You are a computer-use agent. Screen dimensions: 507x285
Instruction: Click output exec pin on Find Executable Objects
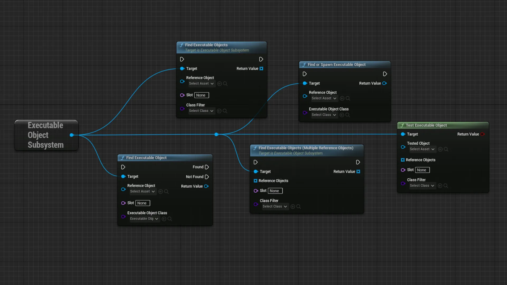(x=261, y=59)
